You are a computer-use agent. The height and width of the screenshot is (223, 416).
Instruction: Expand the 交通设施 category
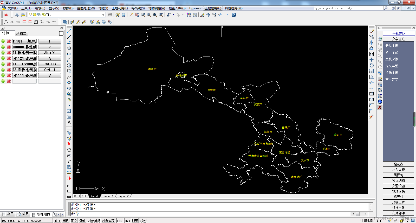(398, 186)
